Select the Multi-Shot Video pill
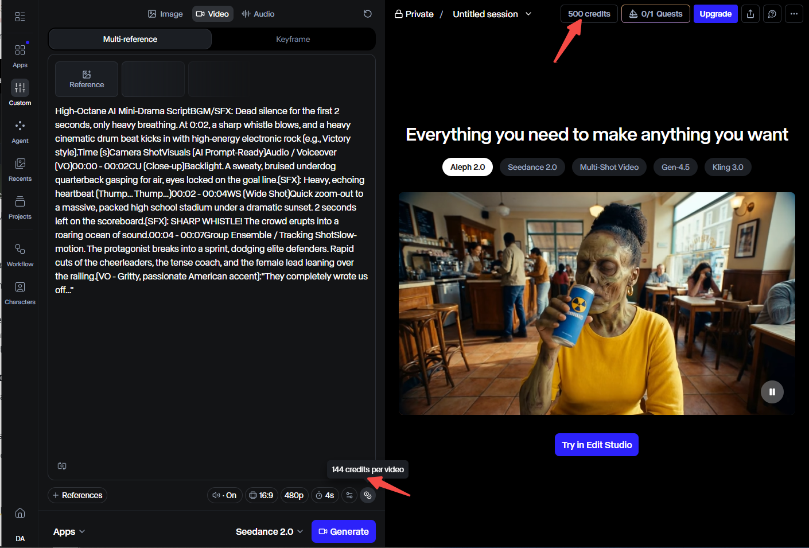This screenshot has width=809, height=548. pyautogui.click(x=609, y=167)
